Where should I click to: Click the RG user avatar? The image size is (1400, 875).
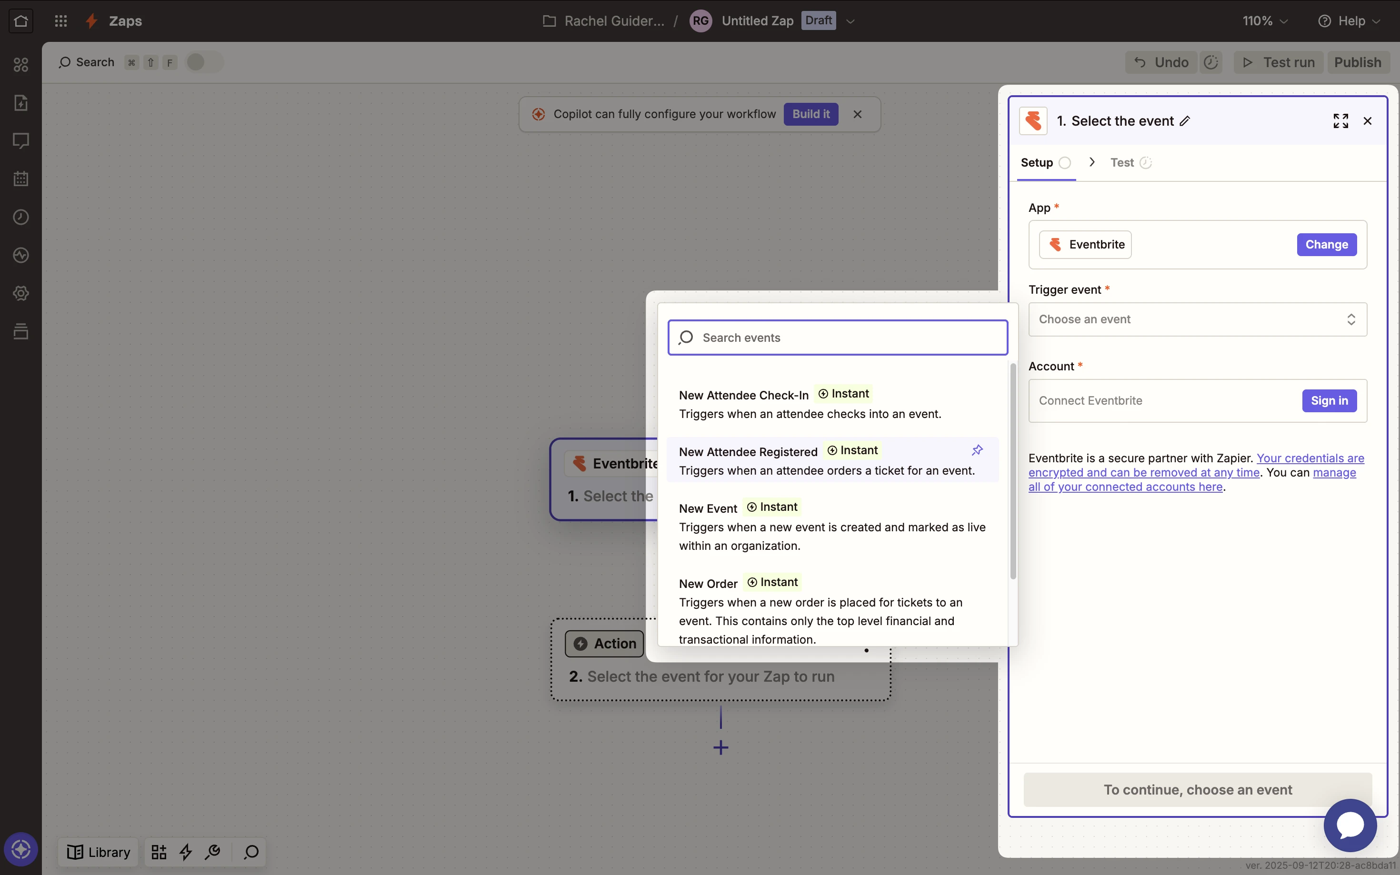click(x=700, y=21)
